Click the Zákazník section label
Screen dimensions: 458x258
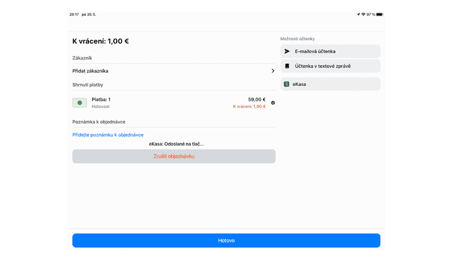pos(82,58)
